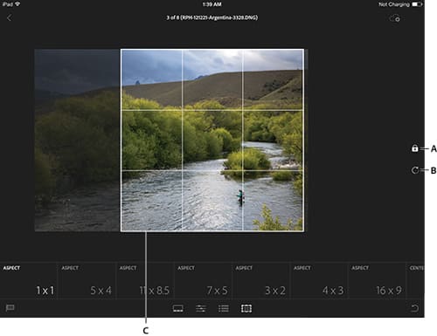Image resolution: width=437 pixels, height=336 pixels.
Task: Tap the undo arrow icon
Action: tap(414, 308)
